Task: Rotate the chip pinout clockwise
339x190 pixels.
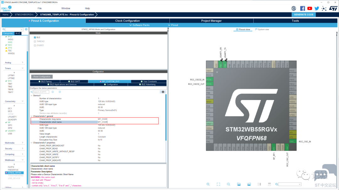Action: tap(239, 184)
